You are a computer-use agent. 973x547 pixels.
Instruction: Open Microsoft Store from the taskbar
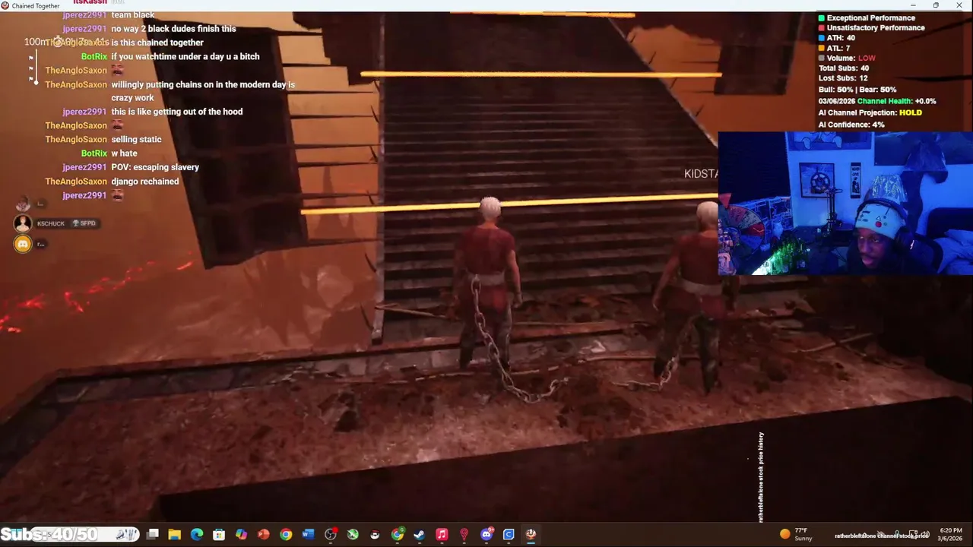[219, 534]
